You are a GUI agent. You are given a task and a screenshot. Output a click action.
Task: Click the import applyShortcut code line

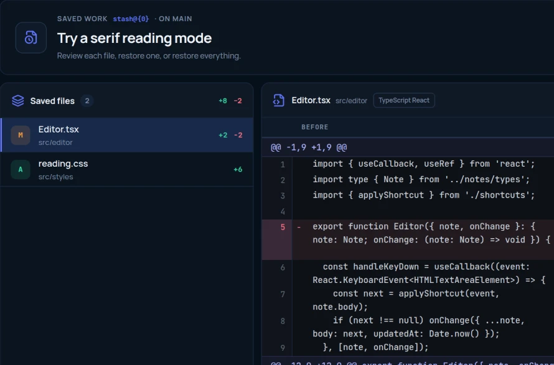point(424,195)
